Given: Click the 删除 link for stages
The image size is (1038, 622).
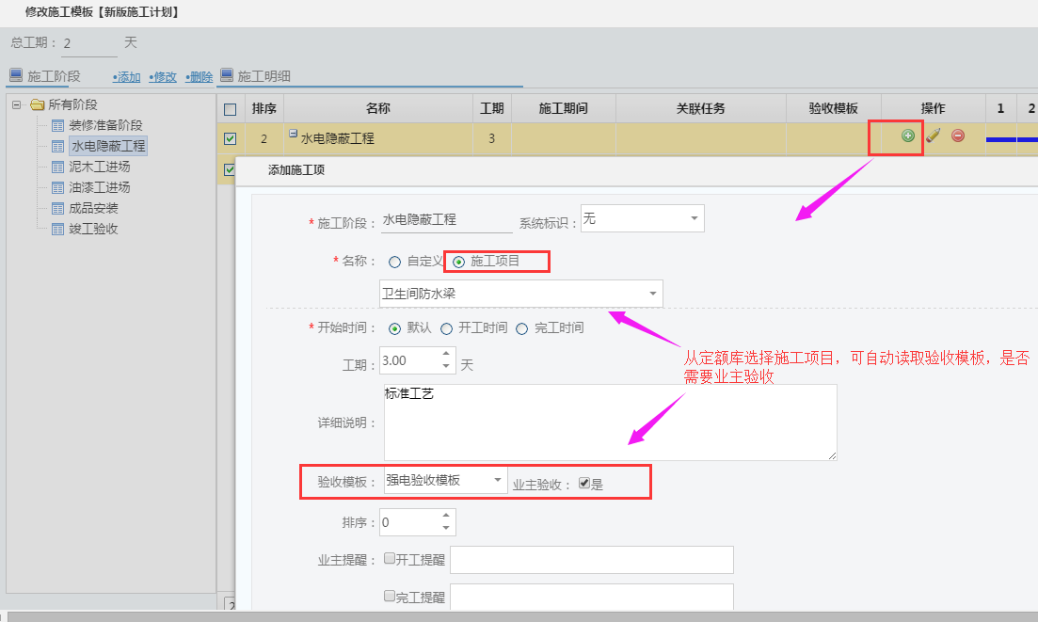Looking at the screenshot, I should point(199,77).
